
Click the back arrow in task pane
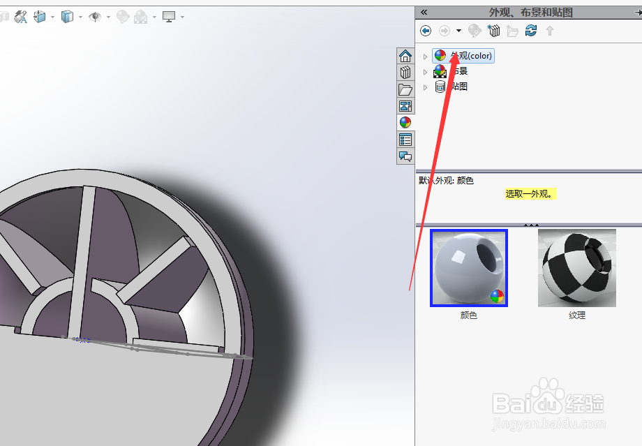pos(426,31)
